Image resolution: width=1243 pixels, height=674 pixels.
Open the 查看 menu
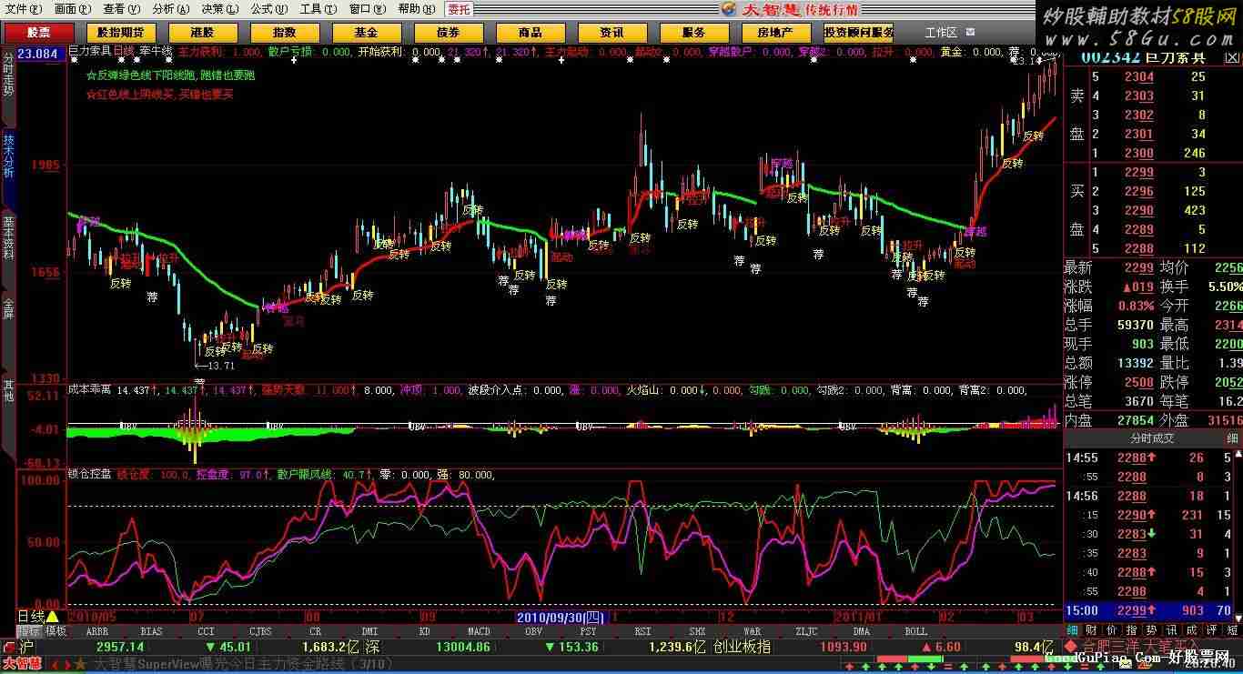pos(121,8)
